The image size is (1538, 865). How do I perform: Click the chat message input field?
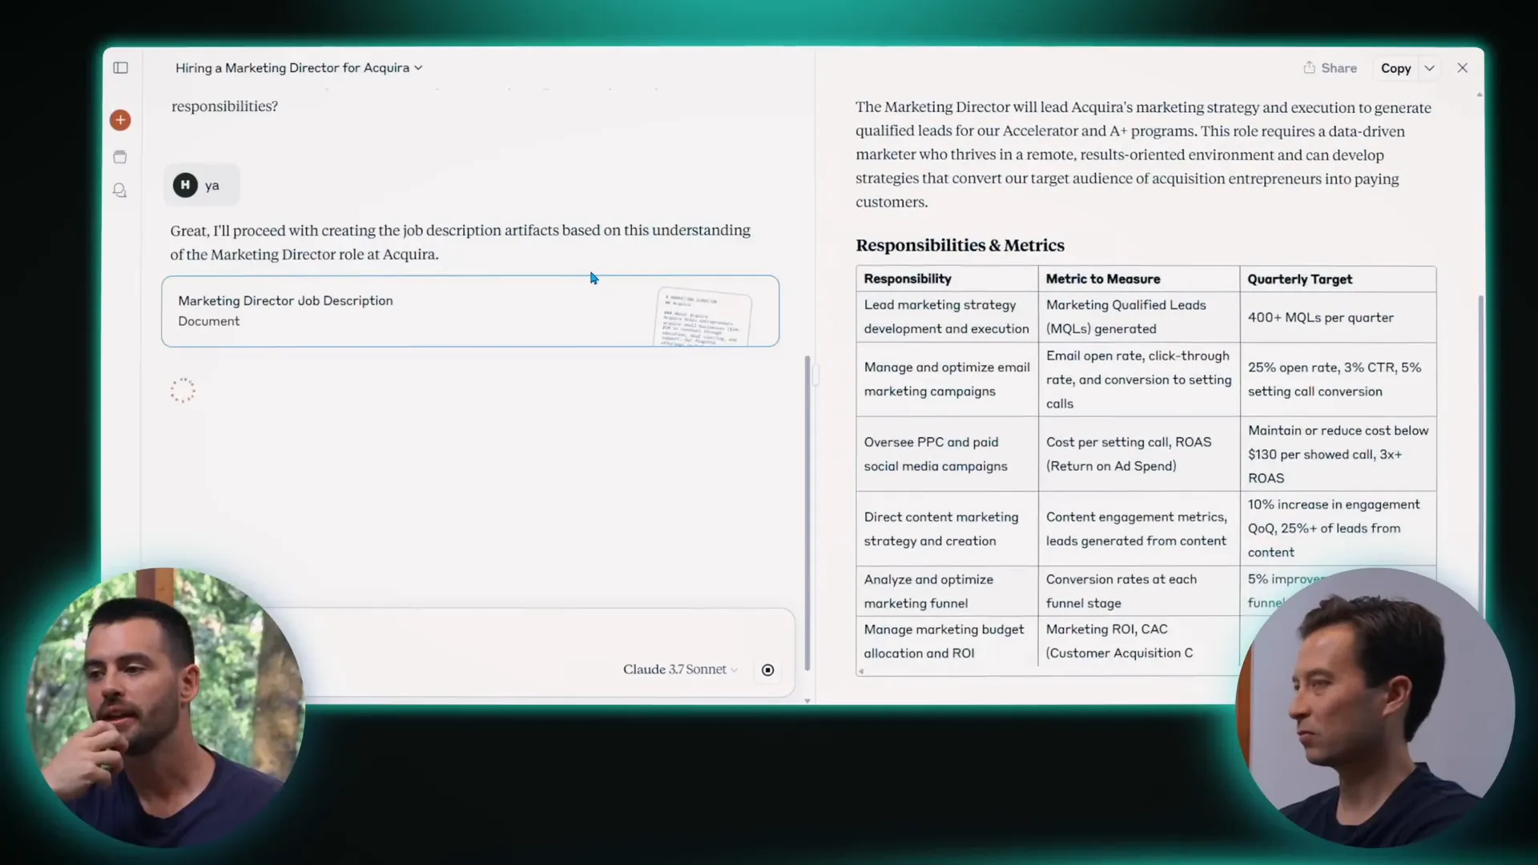point(481,637)
